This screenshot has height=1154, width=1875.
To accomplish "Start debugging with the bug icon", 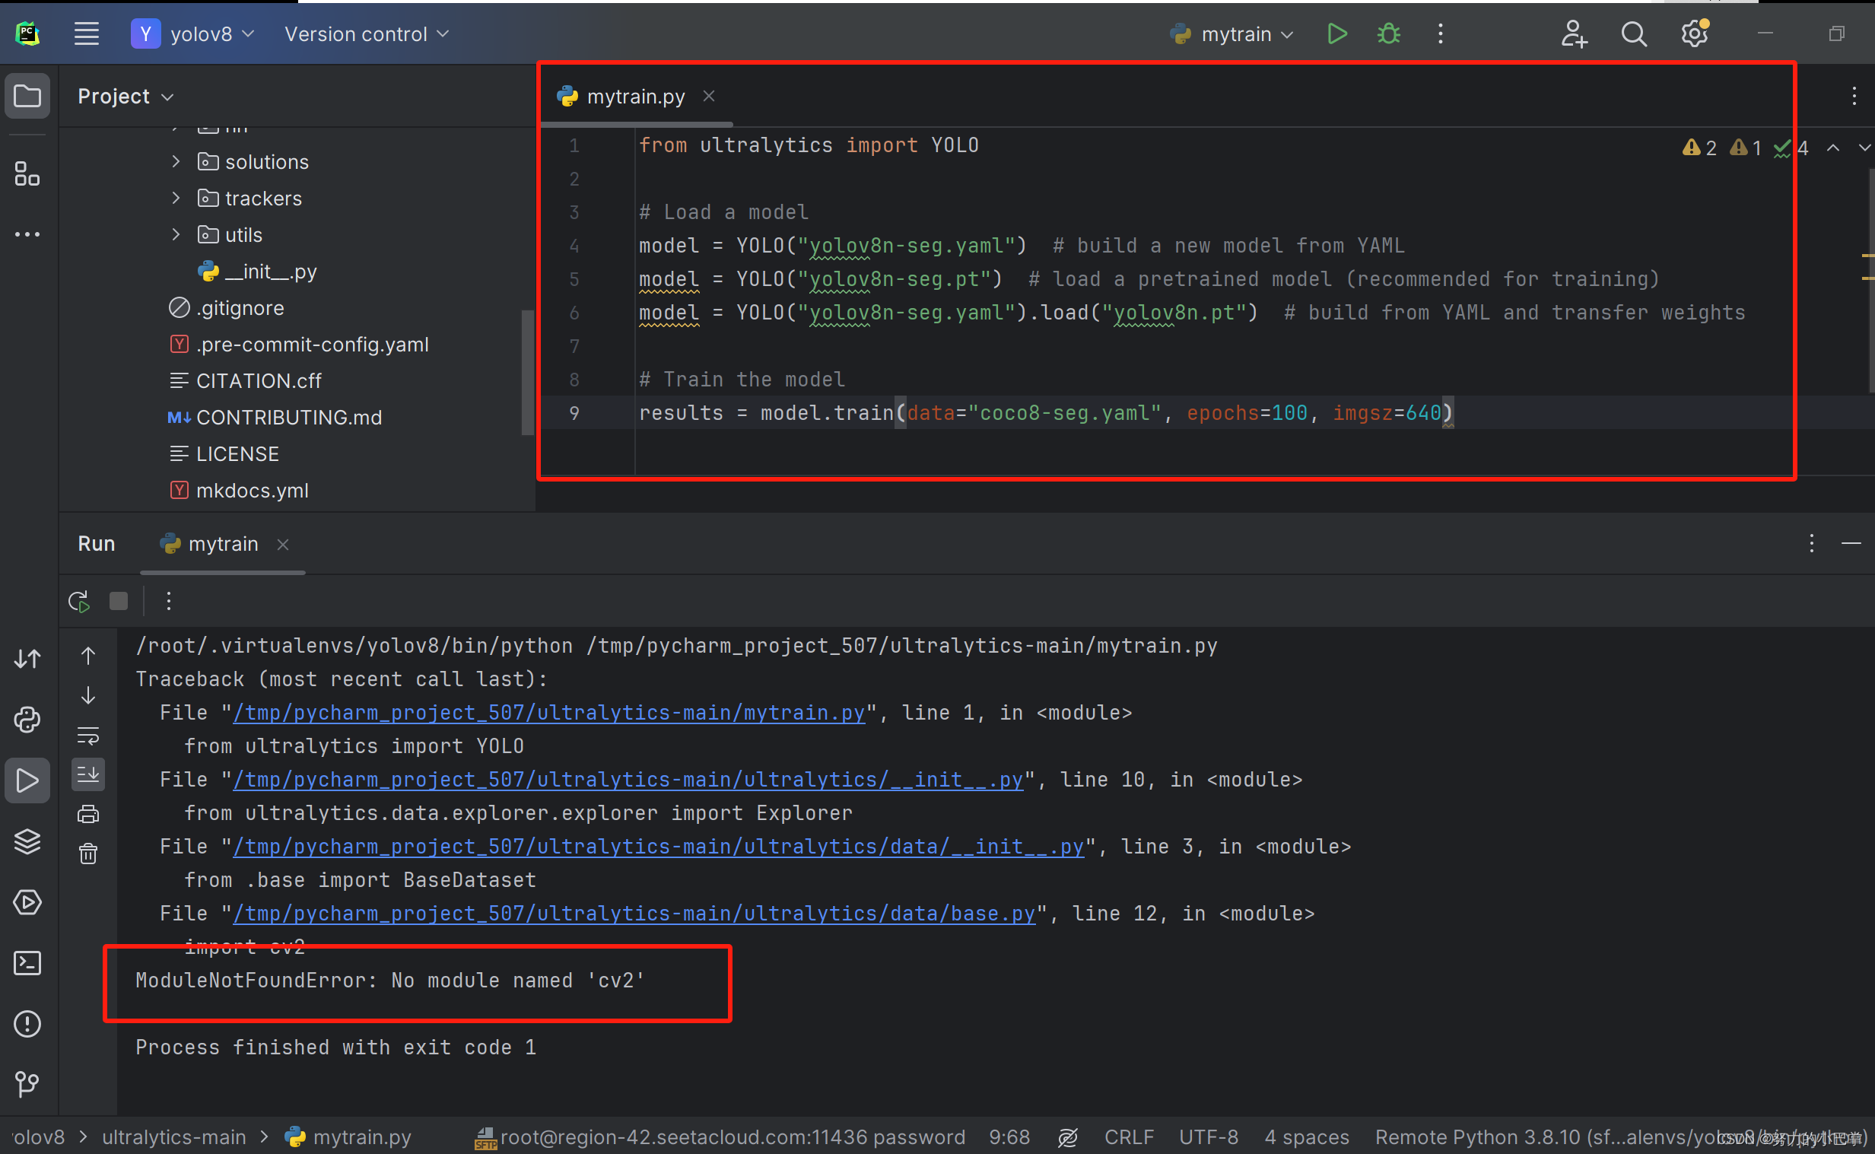I will coord(1389,33).
